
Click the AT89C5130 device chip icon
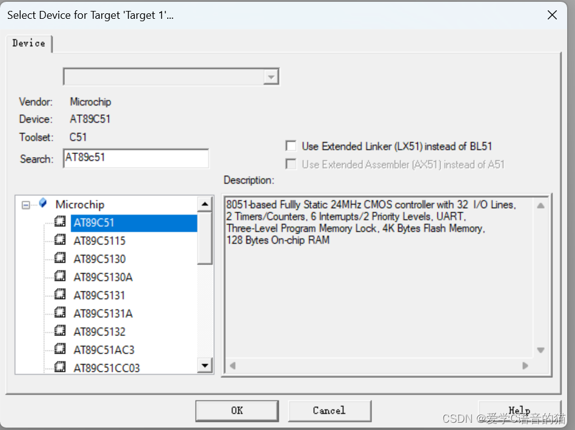[x=60, y=258]
